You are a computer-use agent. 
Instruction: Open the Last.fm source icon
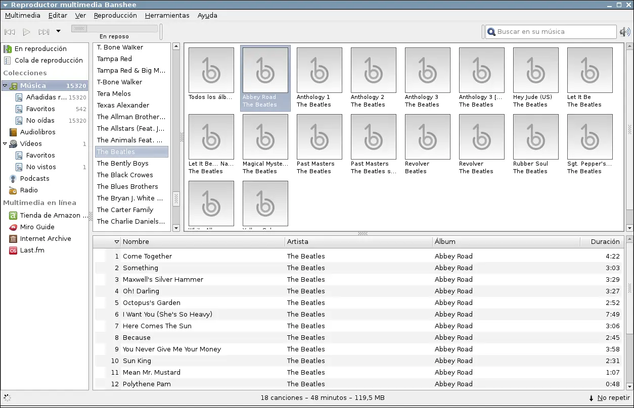(13, 250)
